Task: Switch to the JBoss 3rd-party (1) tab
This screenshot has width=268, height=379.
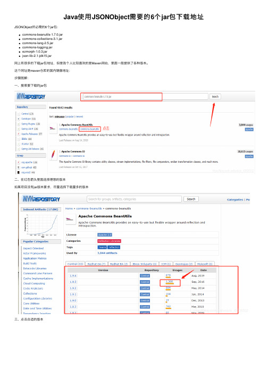Action: pos(145,264)
